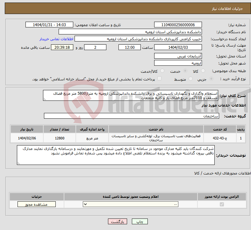Click the نام خدمت column header
The width and height of the screenshot is (251, 230).
pyautogui.click(x=156, y=129)
